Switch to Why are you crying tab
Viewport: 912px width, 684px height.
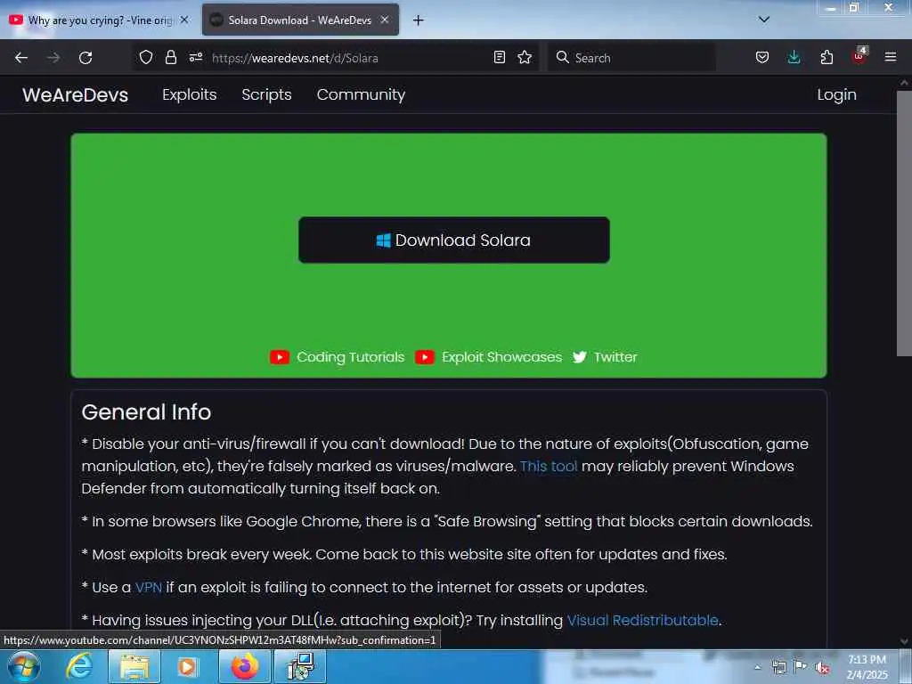point(100,20)
